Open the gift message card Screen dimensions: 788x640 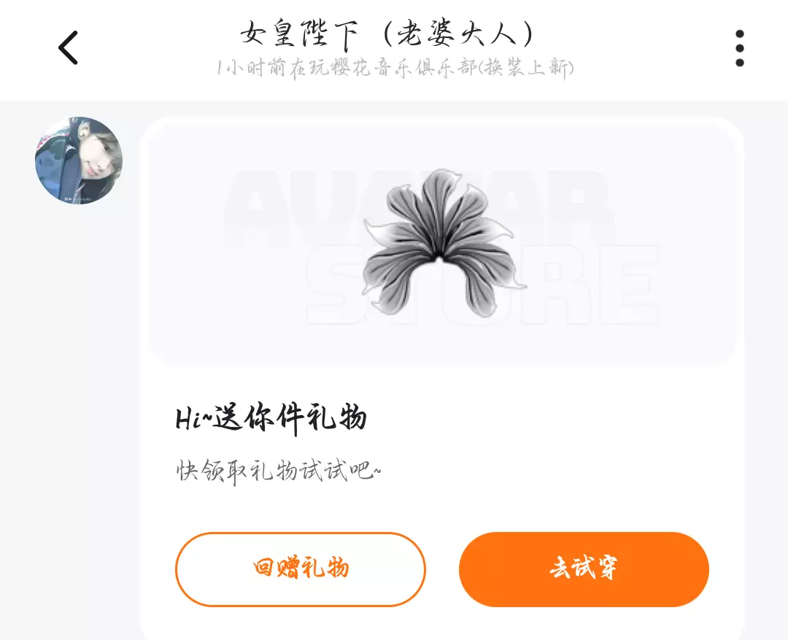[x=441, y=378]
